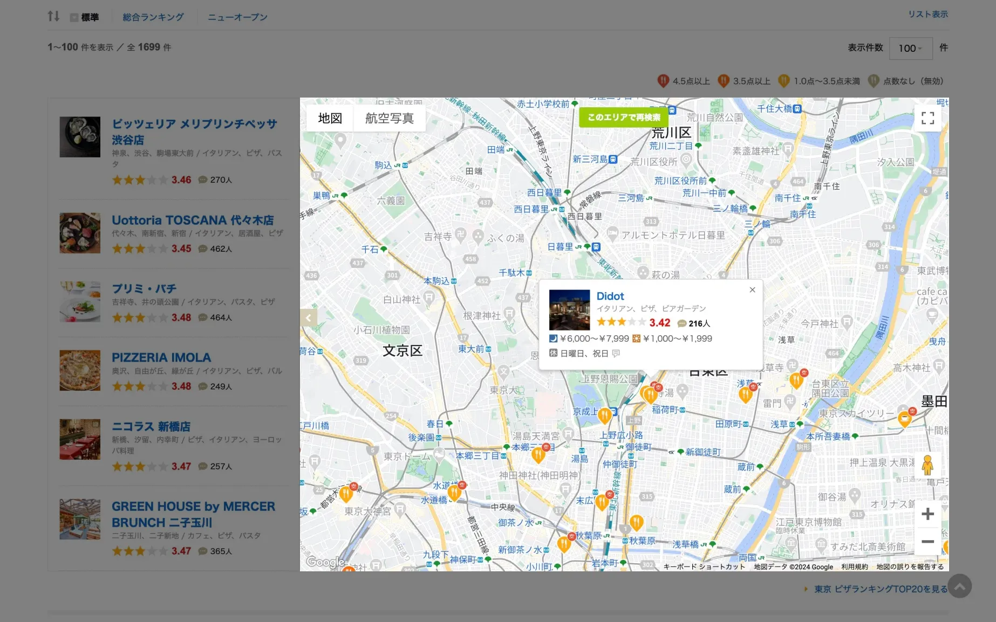
Task: Click the scroll-to-top round button
Action: point(959,586)
